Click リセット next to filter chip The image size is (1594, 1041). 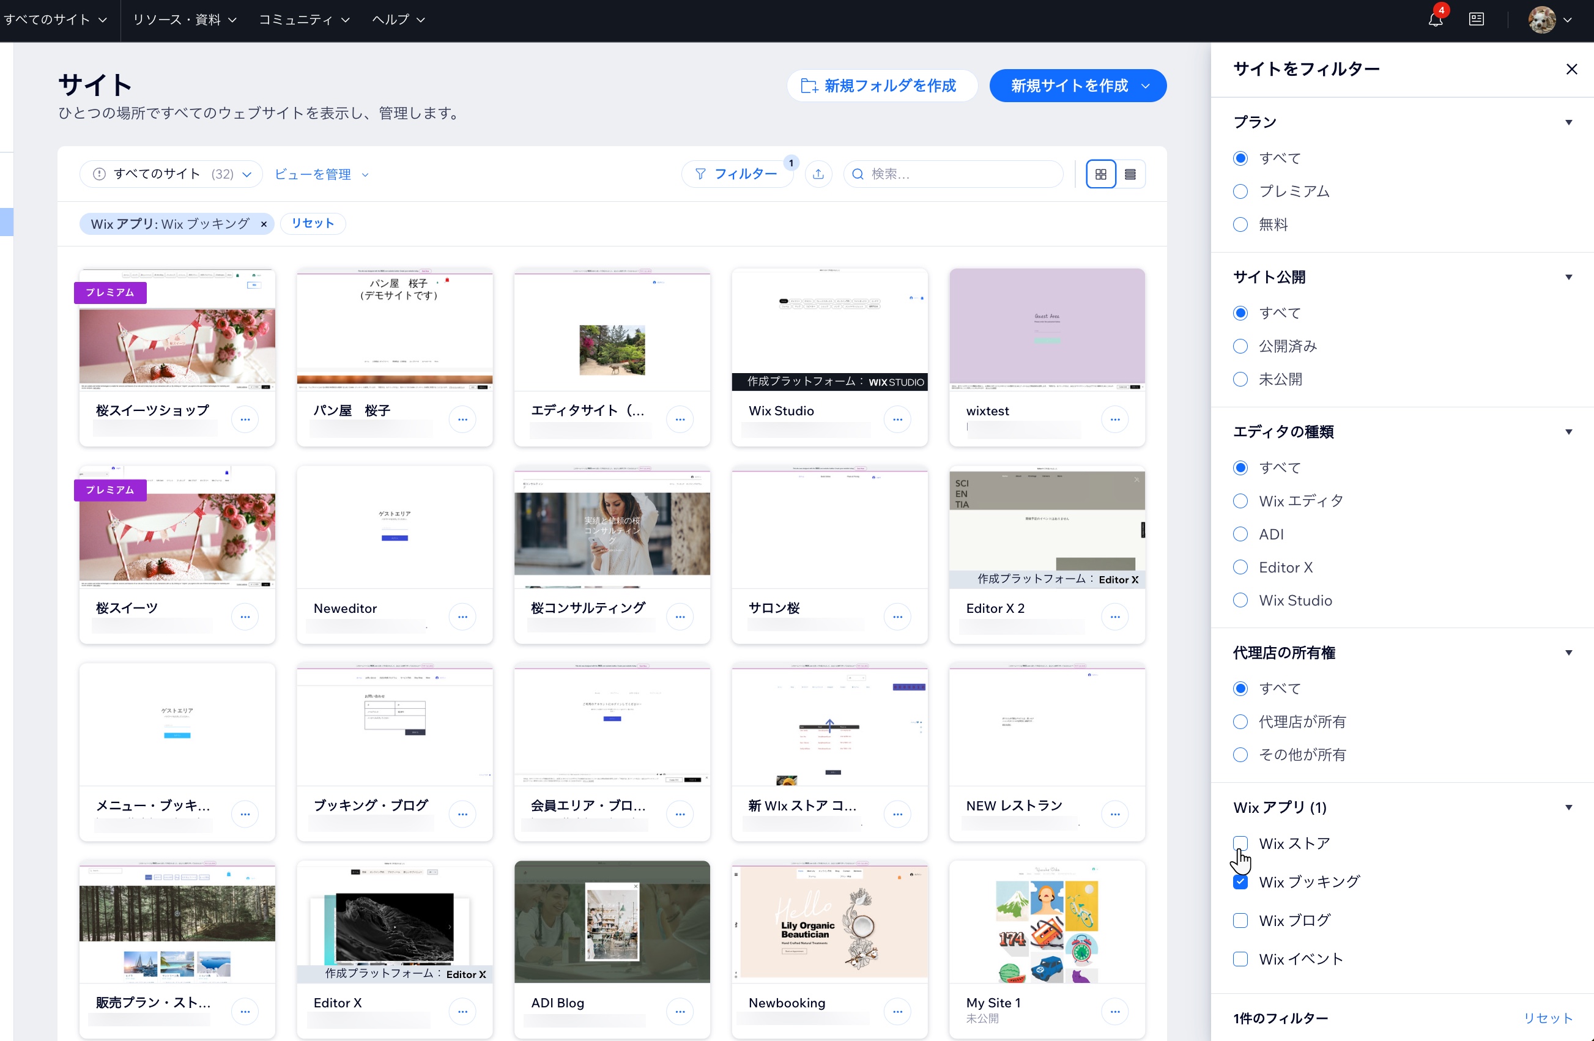[313, 224]
